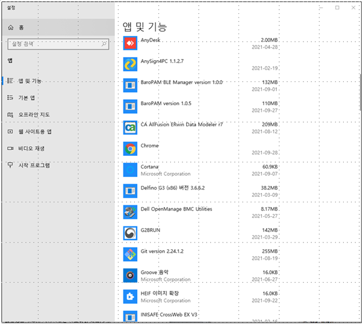Click the 132MB size value
This screenshot has width=363, height=325.
click(270, 82)
